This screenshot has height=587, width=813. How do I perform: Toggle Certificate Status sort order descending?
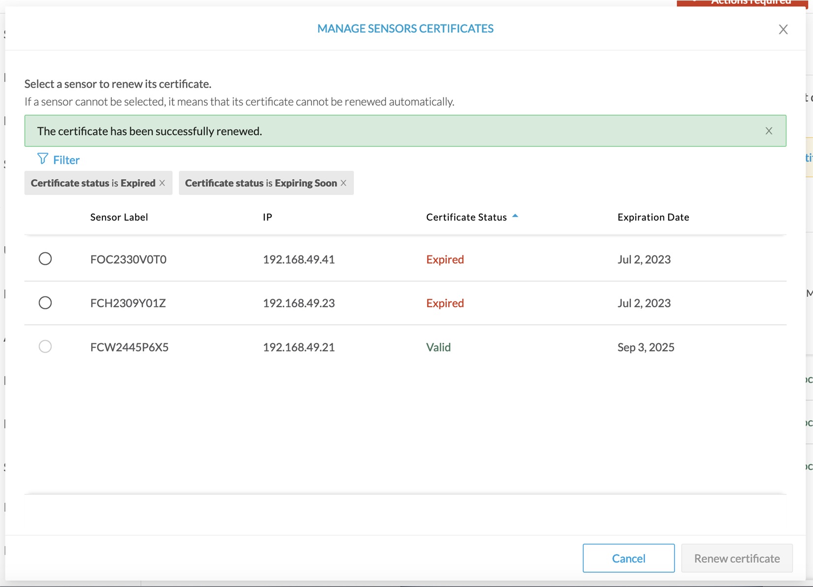[x=515, y=216]
